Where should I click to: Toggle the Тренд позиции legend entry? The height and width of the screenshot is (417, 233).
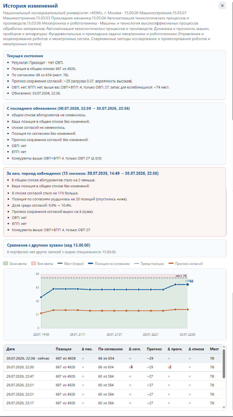(x=149, y=263)
